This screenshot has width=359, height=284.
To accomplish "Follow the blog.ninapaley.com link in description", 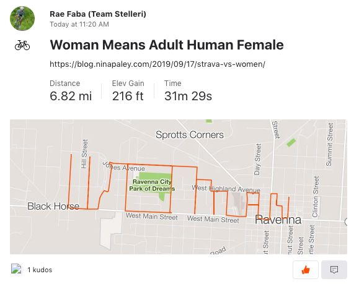I will 157,64.
